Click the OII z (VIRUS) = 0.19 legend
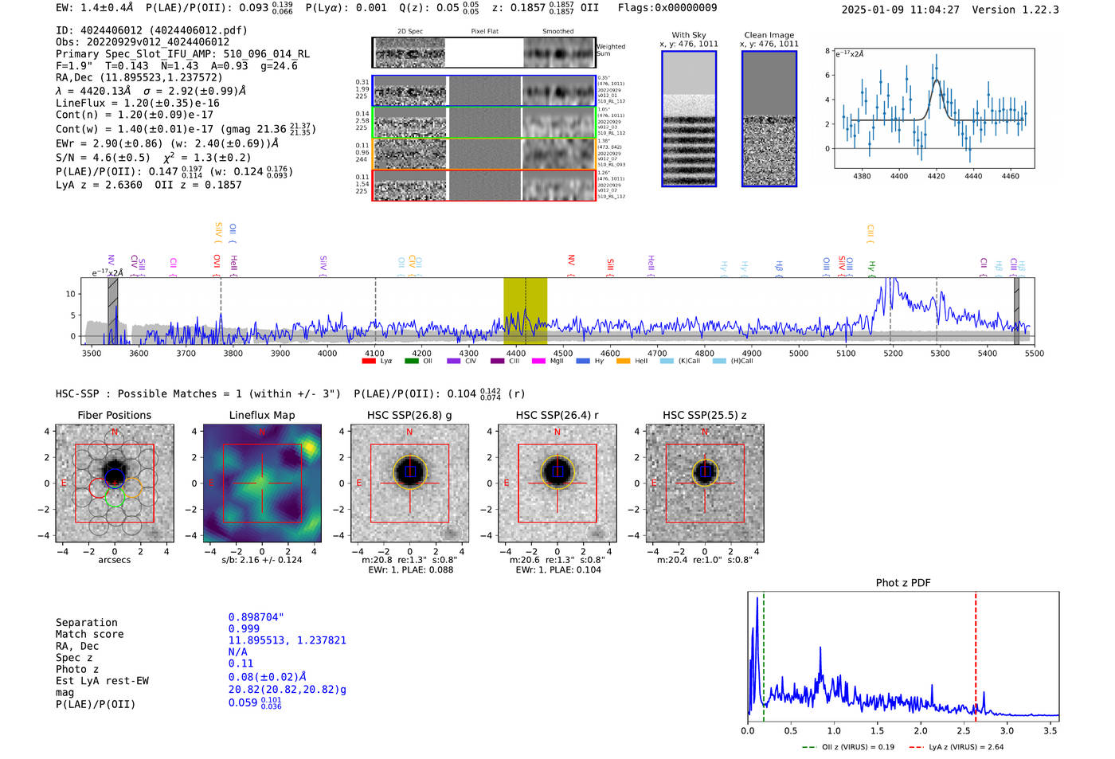This screenshot has width=1115, height=759. click(848, 747)
